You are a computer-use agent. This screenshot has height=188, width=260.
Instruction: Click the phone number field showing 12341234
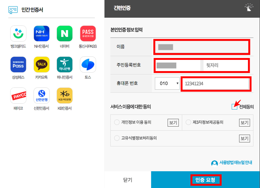216,84
